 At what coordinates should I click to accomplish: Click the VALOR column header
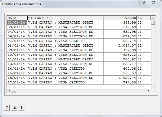tap(120, 18)
